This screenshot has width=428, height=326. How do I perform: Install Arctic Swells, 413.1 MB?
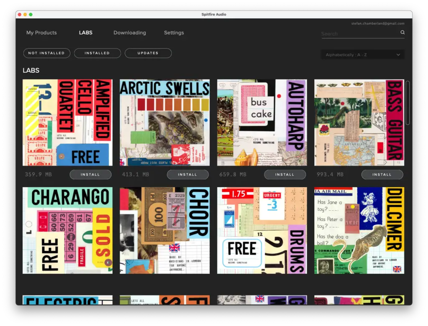188,174
